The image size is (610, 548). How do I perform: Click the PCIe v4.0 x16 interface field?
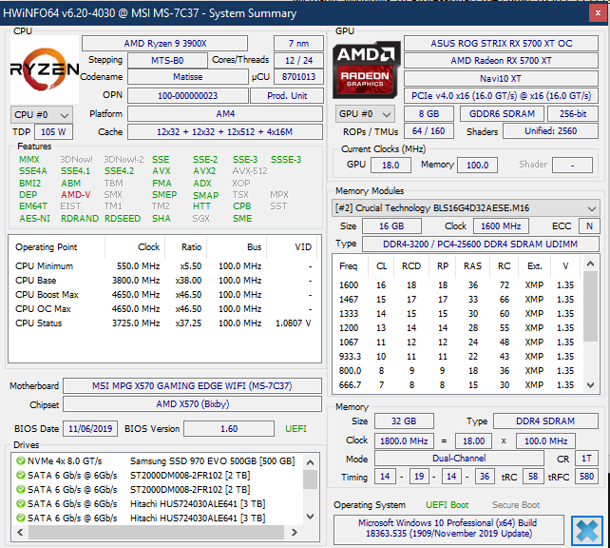[x=501, y=95]
